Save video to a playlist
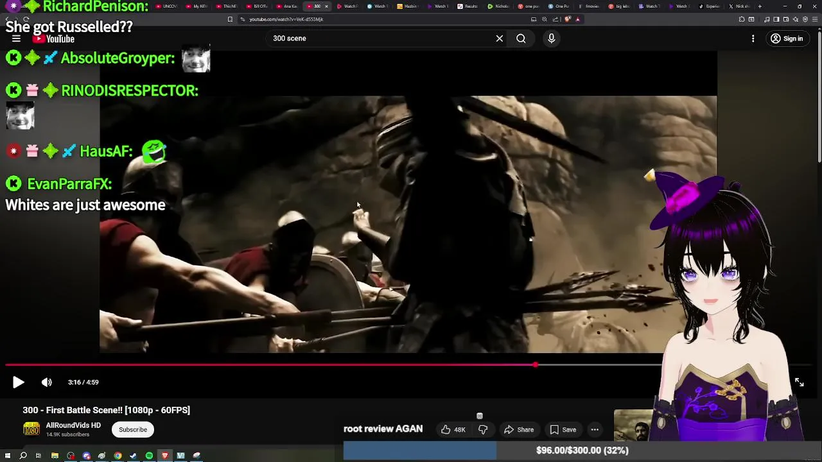Screen dimensions: 822x462 563,430
